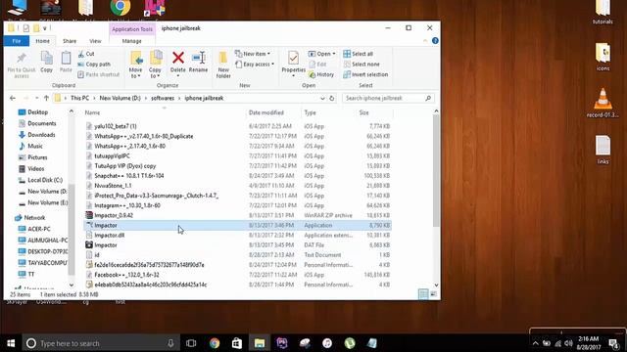This screenshot has width=627, height=352.
Task: Sort by the Name column header
Action: tap(92, 113)
